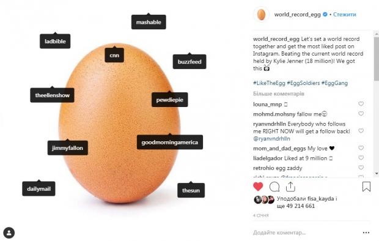This screenshot has height=241, width=379.
Task: Follow the account via Стежити link
Action: (344, 15)
